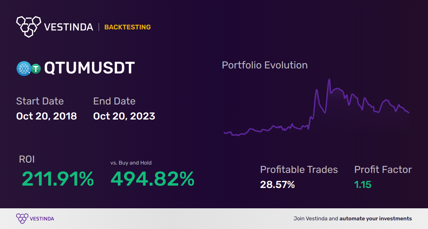Select the Start Date value Oct 20, 2018
428x229 pixels.
click(46, 116)
